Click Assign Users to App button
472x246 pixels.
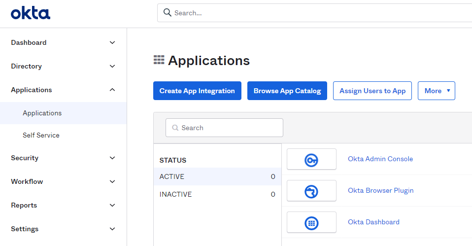(372, 91)
